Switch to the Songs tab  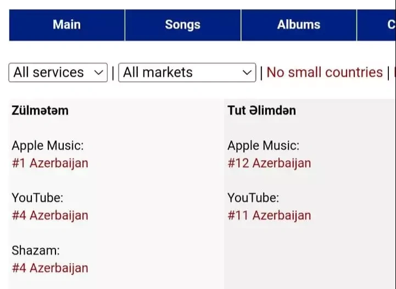click(x=182, y=25)
